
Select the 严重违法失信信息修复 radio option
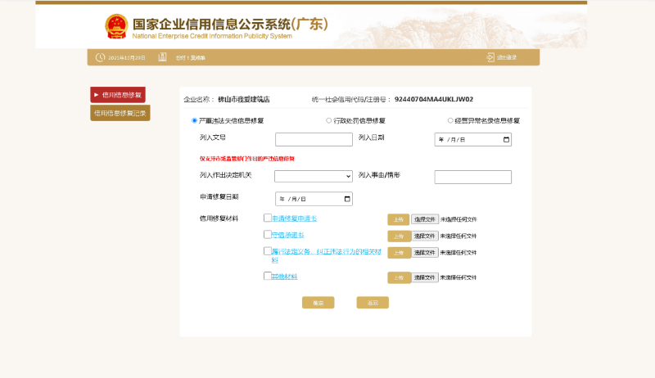[x=194, y=120]
